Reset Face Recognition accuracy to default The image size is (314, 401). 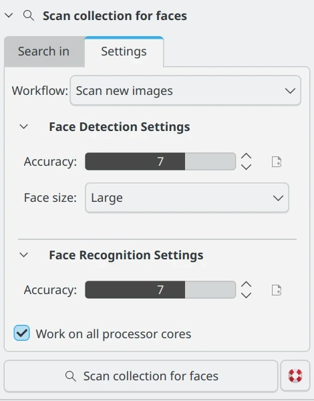tap(277, 290)
